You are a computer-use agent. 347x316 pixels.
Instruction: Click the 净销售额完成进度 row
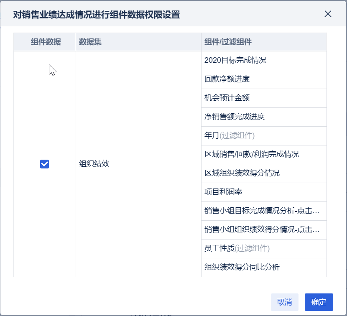264,117
